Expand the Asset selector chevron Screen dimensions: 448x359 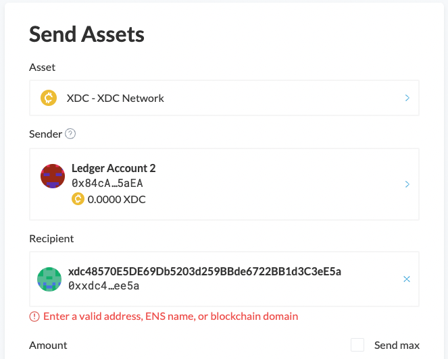coord(407,99)
